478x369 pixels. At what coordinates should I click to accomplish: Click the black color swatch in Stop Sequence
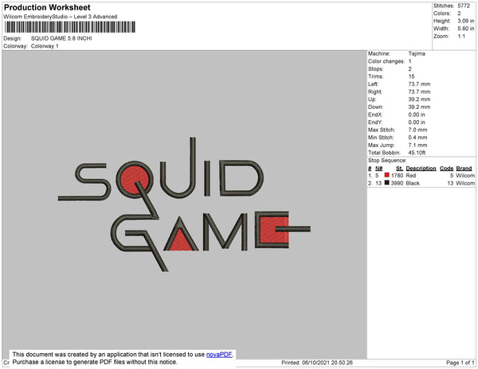[x=387, y=183]
